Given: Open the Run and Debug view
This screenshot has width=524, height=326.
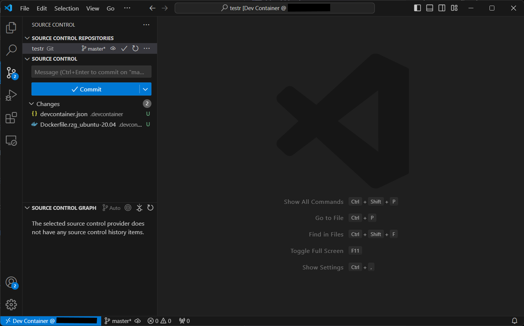Looking at the screenshot, I should point(11,95).
